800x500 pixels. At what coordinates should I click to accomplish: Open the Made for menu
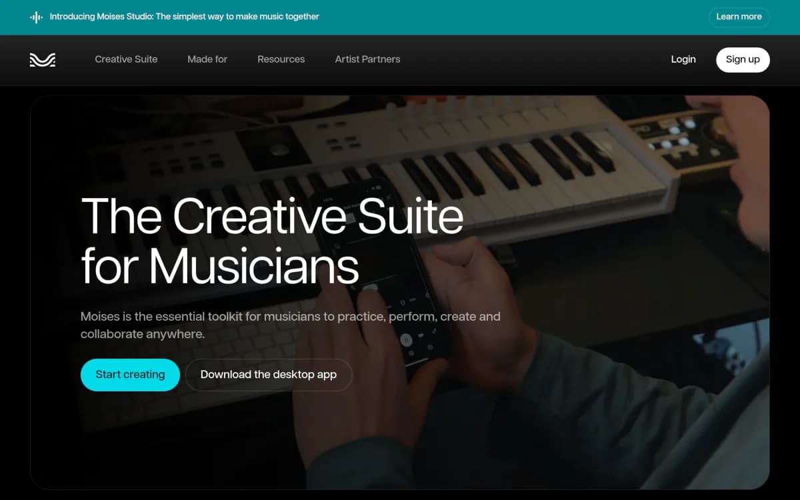click(x=207, y=59)
